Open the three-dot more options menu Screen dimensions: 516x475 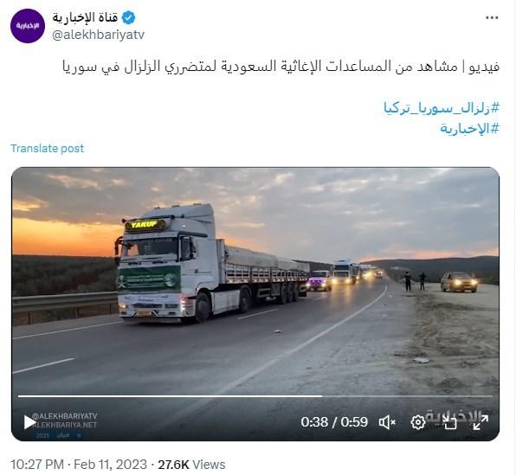492,18
